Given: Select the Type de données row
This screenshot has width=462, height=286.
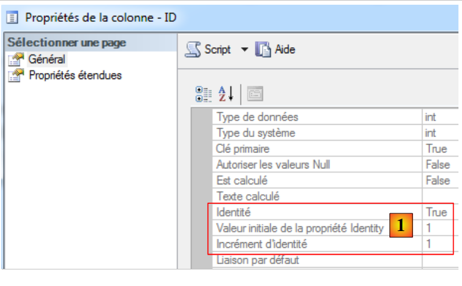Looking at the screenshot, I should click(x=257, y=117).
